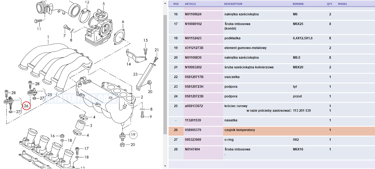Select callout 6 for the gasket

point(123,22)
